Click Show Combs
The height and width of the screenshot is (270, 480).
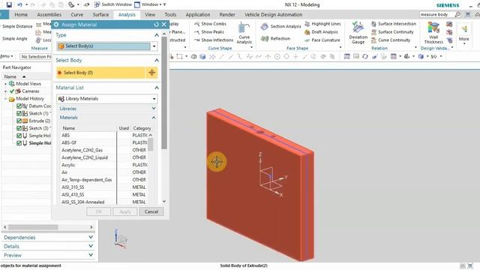[210, 24]
